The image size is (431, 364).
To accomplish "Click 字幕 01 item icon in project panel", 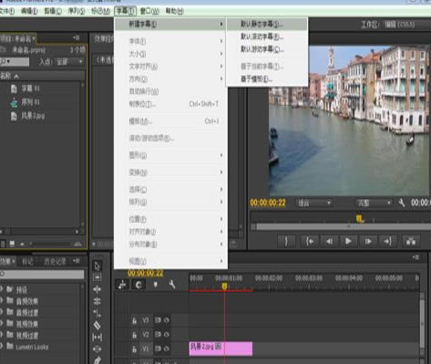I will tap(14, 88).
